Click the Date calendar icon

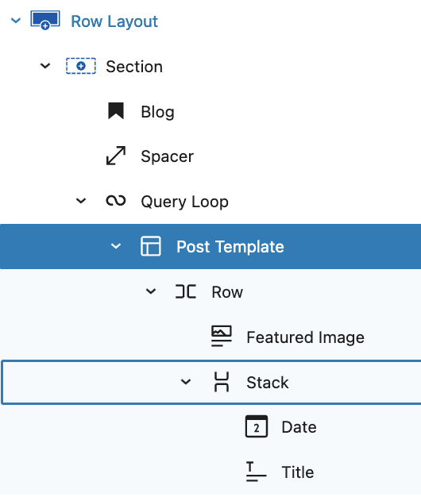(256, 426)
